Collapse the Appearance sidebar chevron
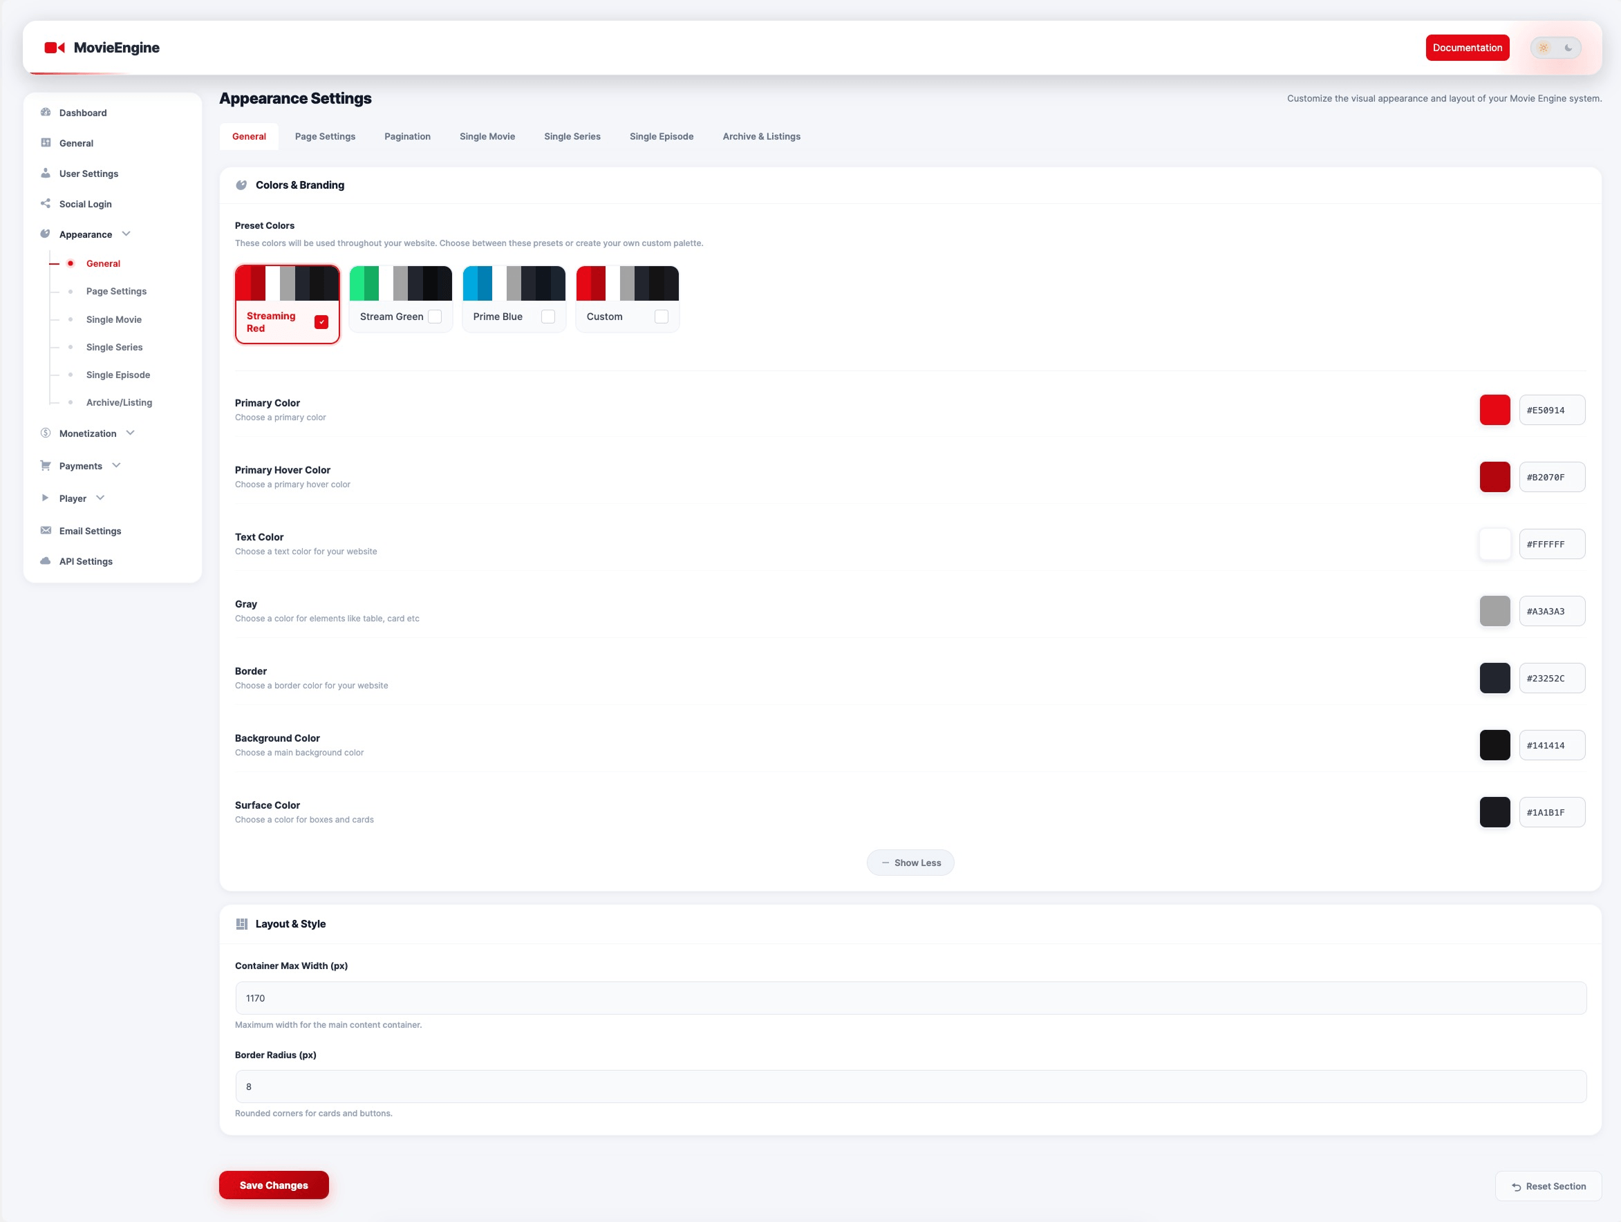 pos(126,234)
